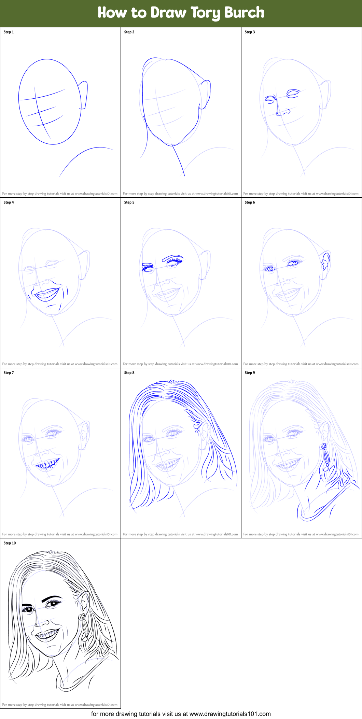Image resolution: width=362 pixels, height=719 pixels.
Task: Click the 'Step 6' label
Action: tap(250, 202)
